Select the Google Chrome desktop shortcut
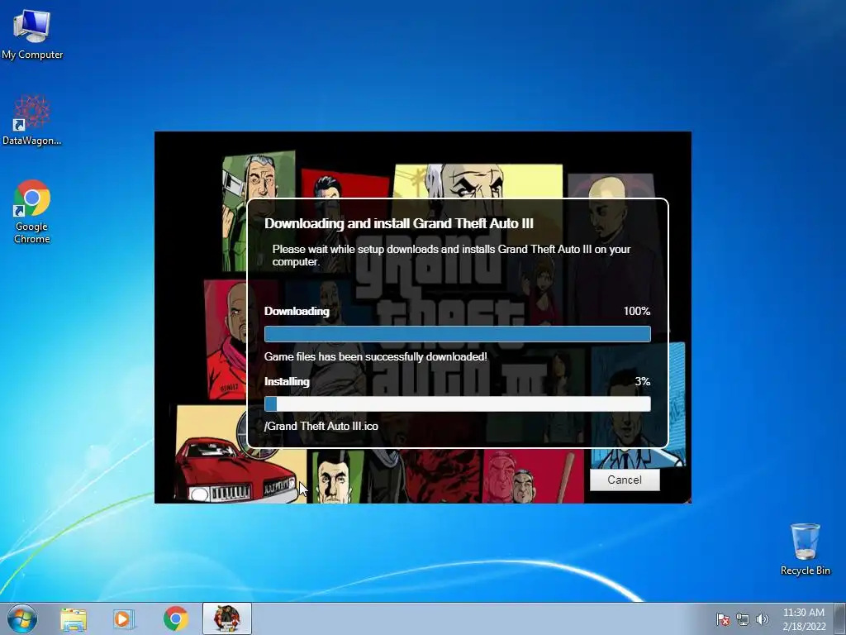 point(32,212)
